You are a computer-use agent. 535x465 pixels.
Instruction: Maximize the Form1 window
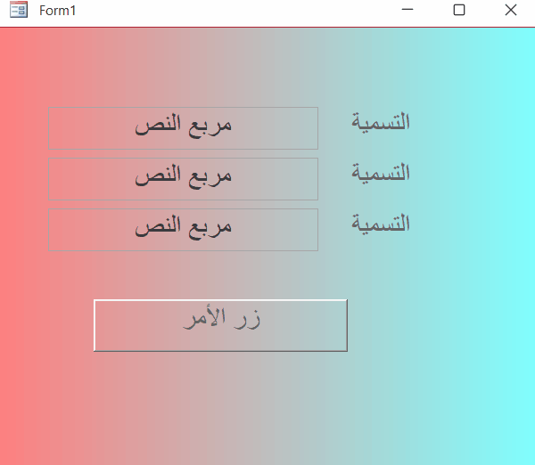click(x=459, y=11)
